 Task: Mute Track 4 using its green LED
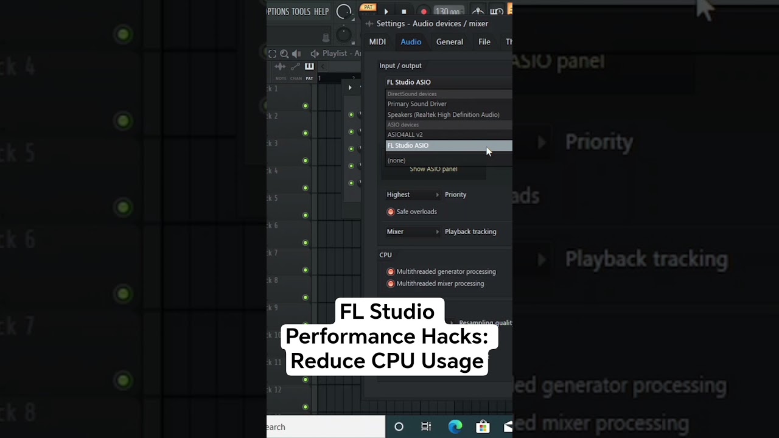pos(306,188)
